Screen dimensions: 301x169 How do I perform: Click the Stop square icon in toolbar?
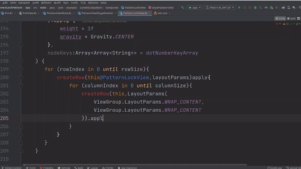[277, 8]
